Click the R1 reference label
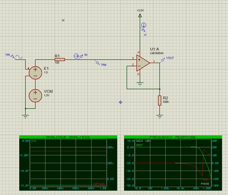 [x=57, y=56]
